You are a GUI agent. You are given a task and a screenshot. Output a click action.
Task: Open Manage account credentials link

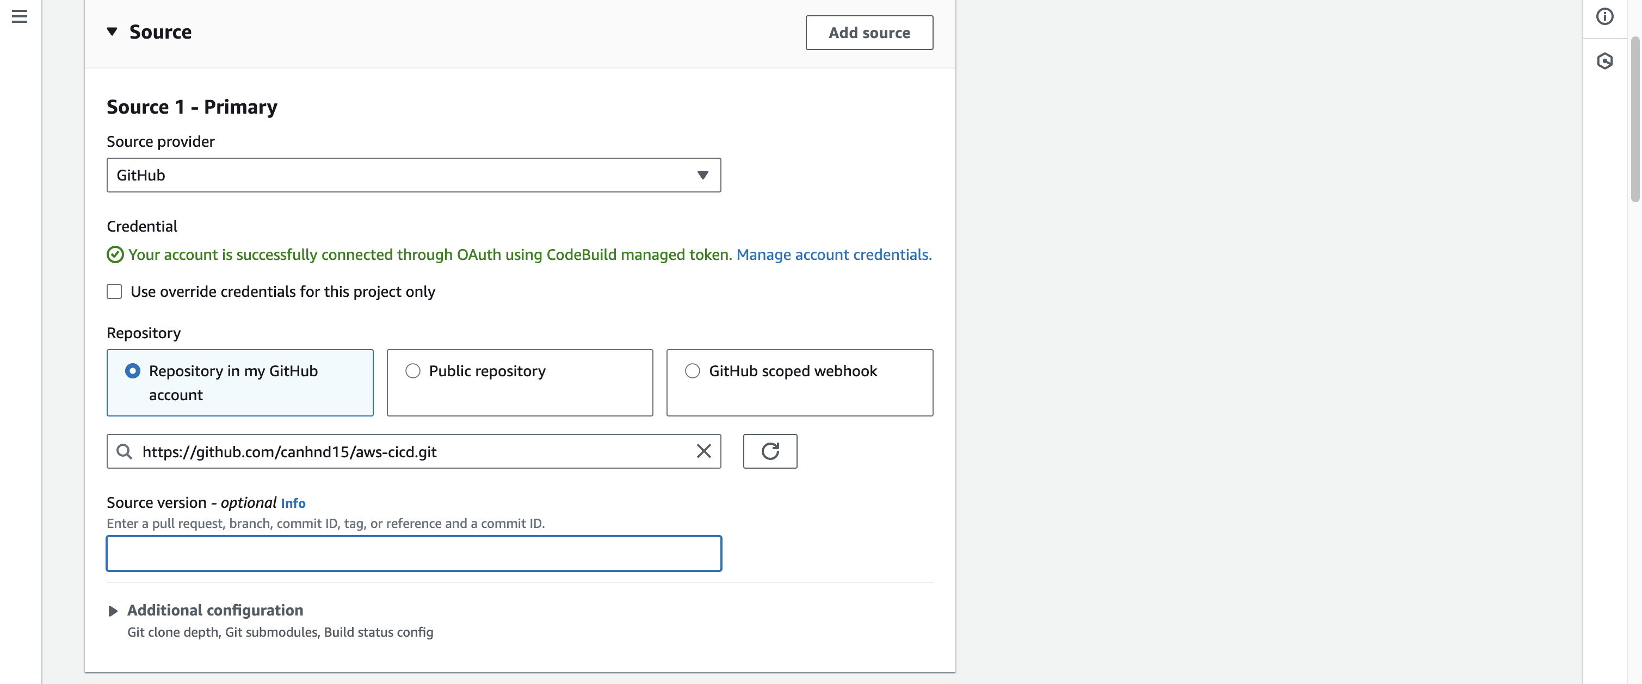[x=833, y=255]
